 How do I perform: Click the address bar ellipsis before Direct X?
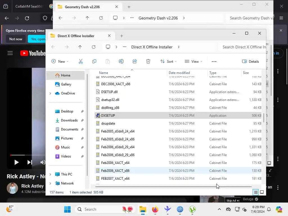(x=125, y=47)
